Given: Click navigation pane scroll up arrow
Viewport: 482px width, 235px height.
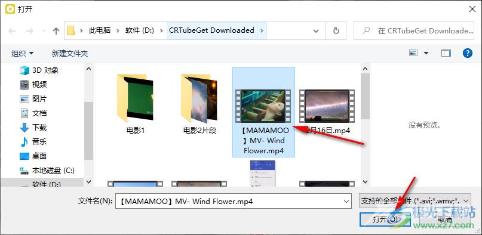Looking at the screenshot, I should tap(88, 69).
